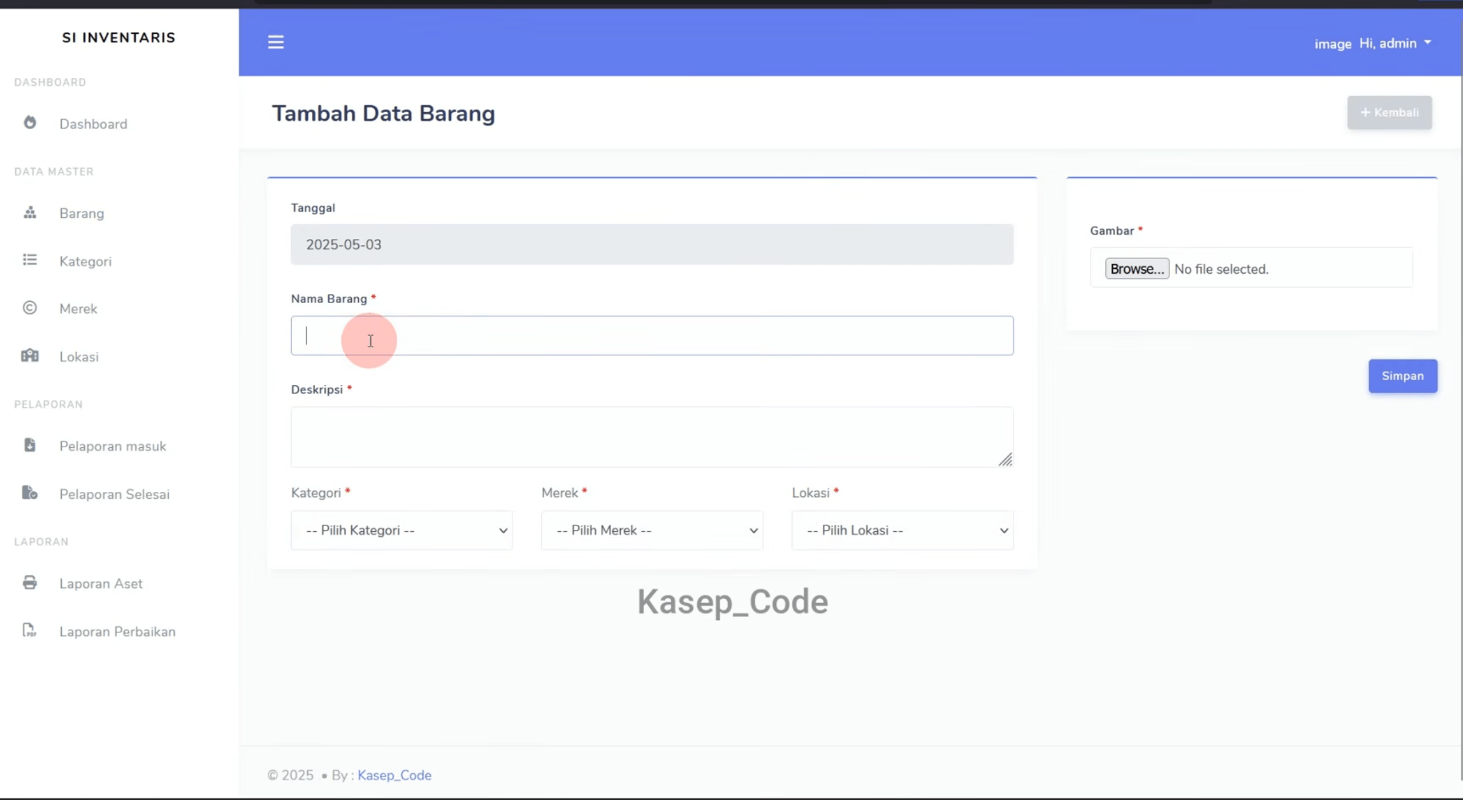Click the Dashboard flame icon in sidebar

point(30,122)
